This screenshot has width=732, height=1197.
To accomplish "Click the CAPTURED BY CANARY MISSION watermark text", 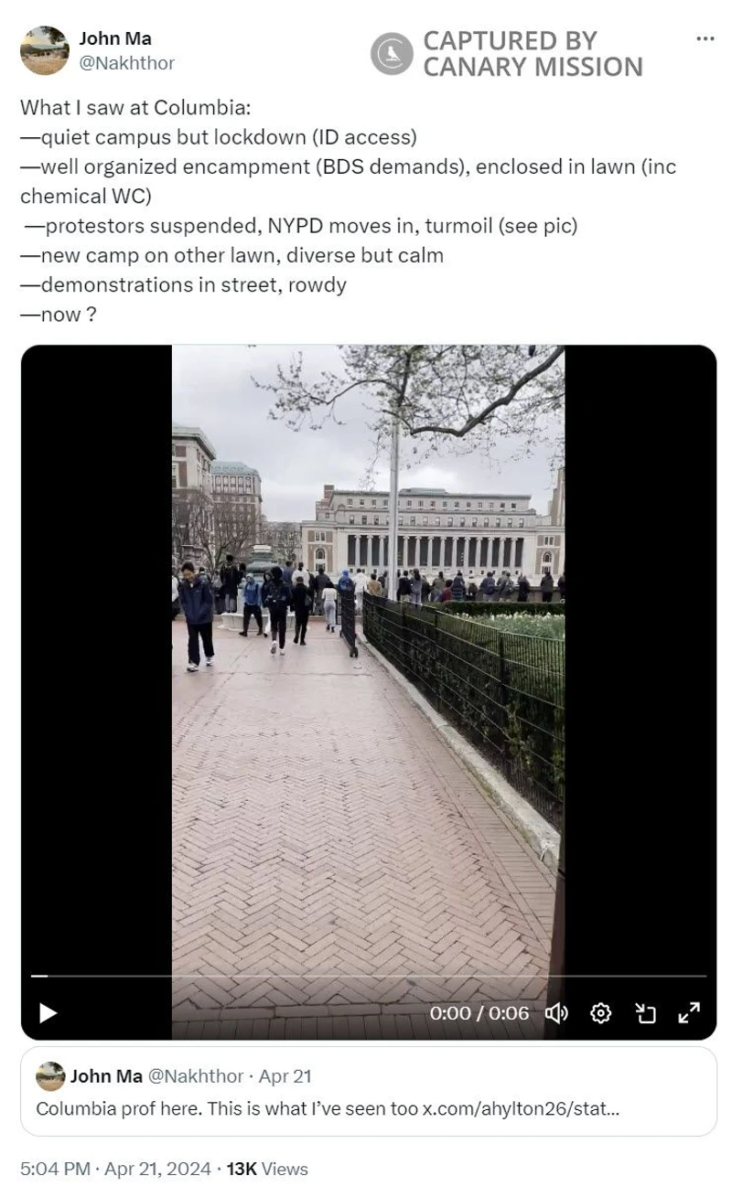I will pos(533,53).
